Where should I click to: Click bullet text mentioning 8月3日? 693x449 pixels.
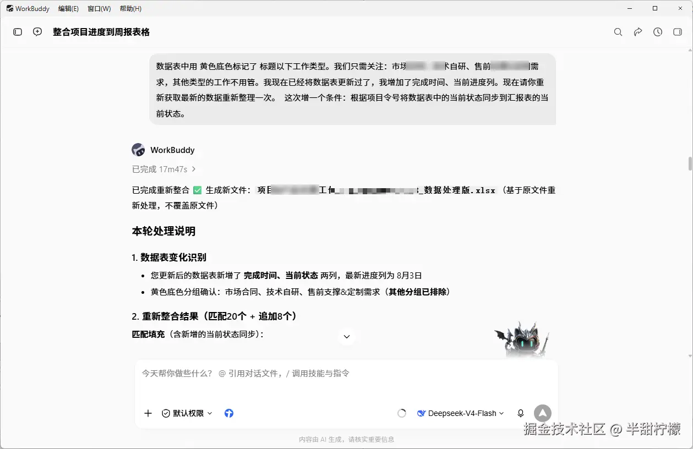[x=286, y=276]
